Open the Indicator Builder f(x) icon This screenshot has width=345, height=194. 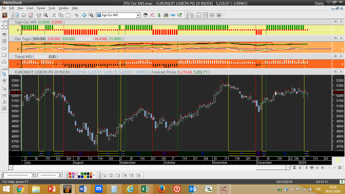tap(152, 15)
